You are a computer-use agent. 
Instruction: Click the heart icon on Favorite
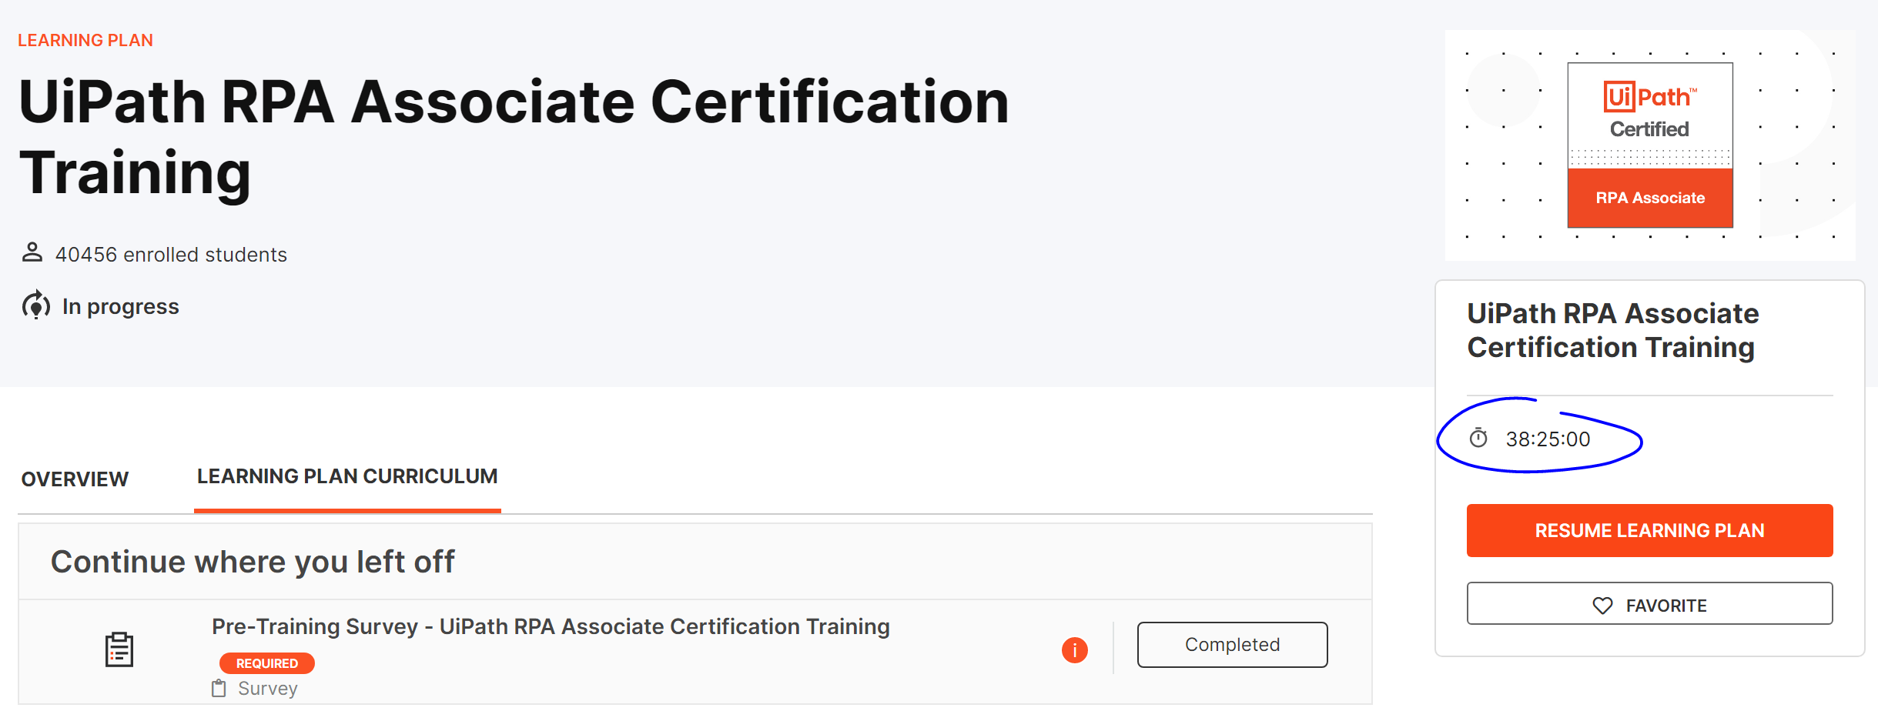(1602, 606)
